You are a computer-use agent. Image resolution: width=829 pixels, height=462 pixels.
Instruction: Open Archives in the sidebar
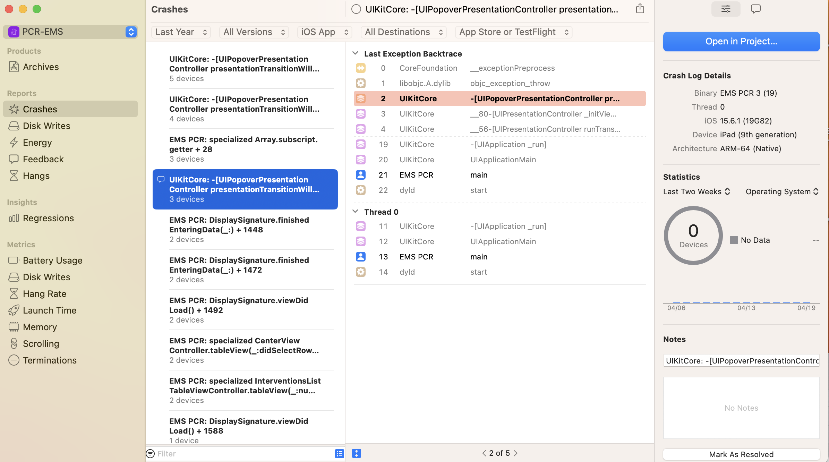pyautogui.click(x=41, y=67)
